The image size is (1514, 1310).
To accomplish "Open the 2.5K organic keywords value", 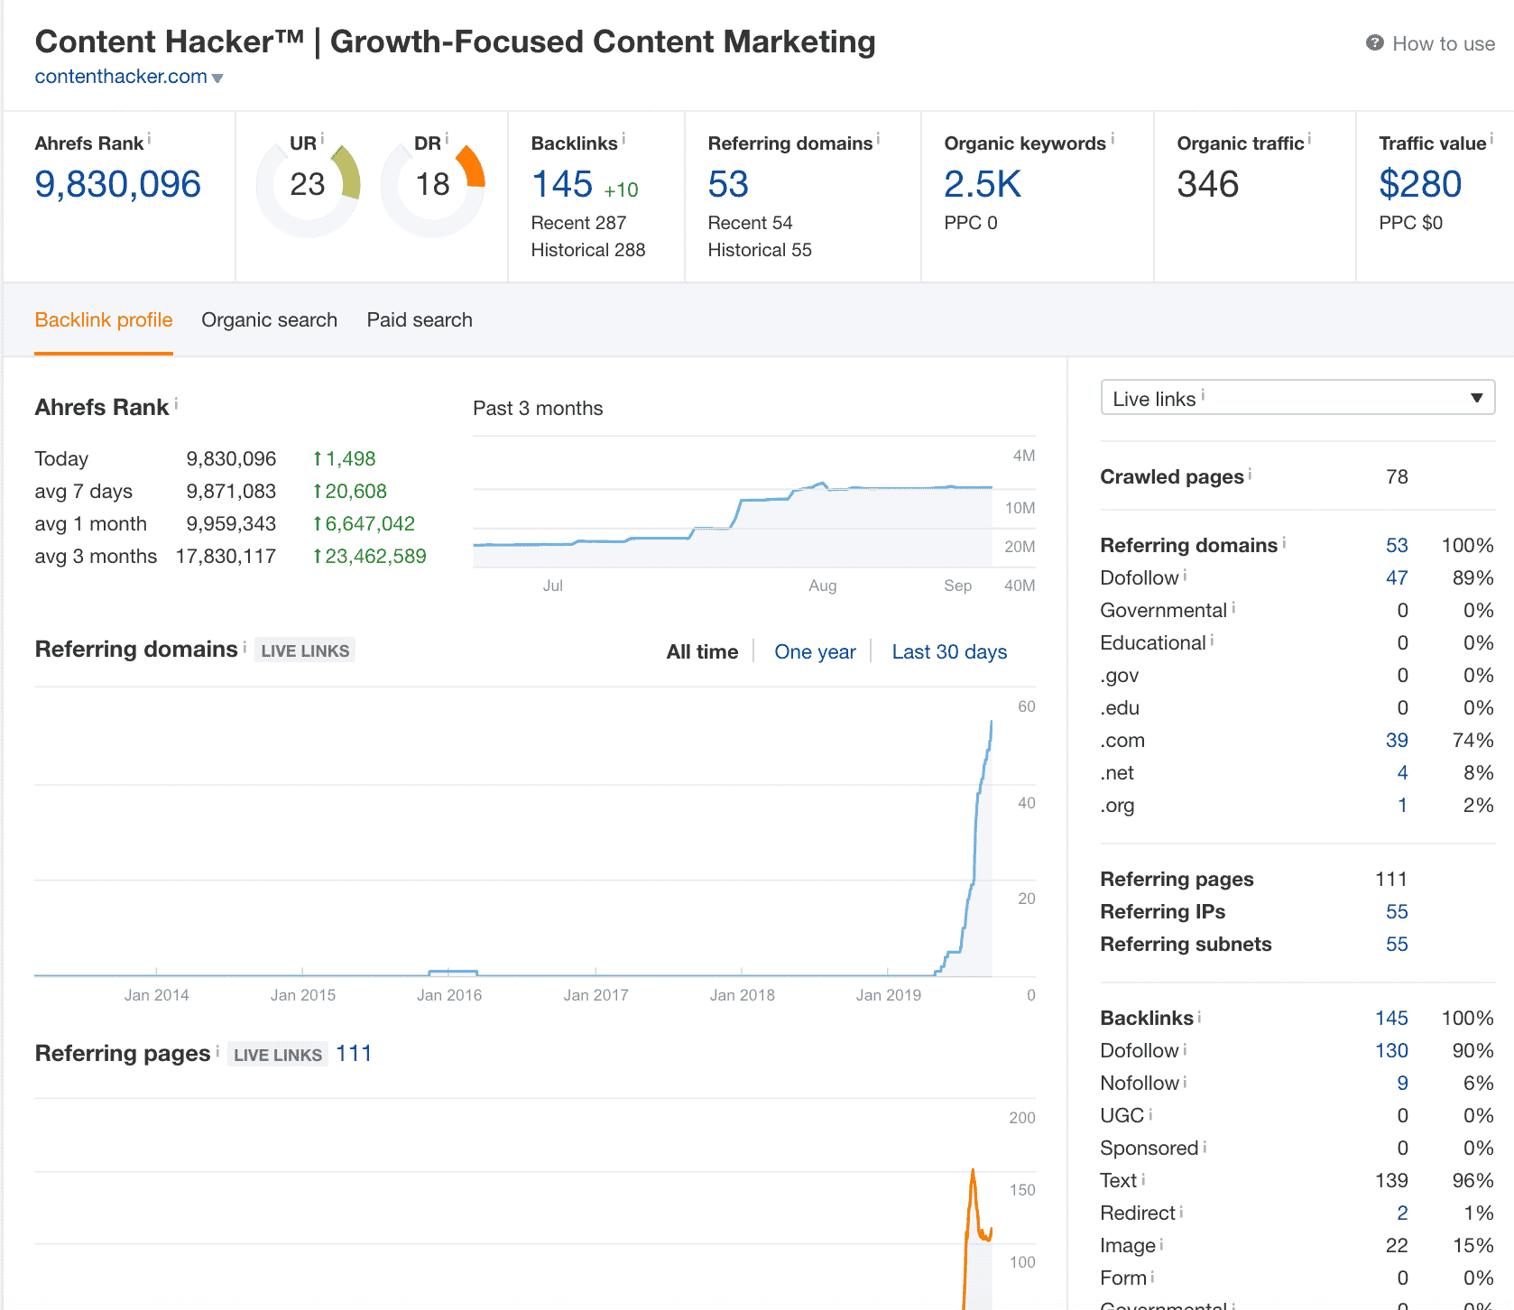I will 983,184.
